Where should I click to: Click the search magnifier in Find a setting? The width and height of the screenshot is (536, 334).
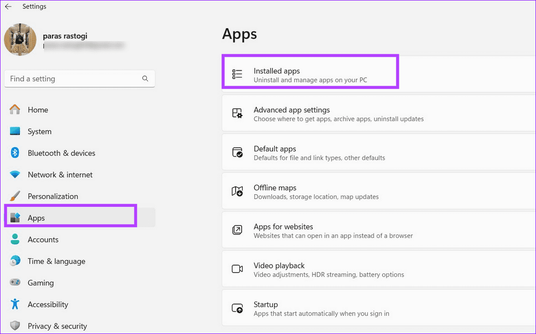coord(145,79)
